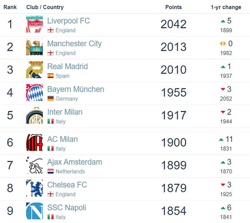Click the Ajax Amsterdam club crest

pyautogui.click(x=35, y=165)
